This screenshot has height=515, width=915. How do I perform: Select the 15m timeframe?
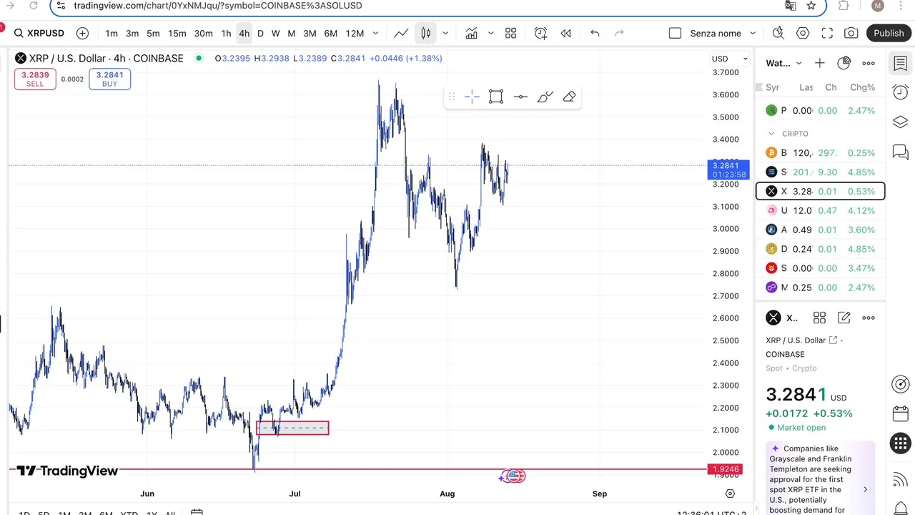pyautogui.click(x=177, y=33)
